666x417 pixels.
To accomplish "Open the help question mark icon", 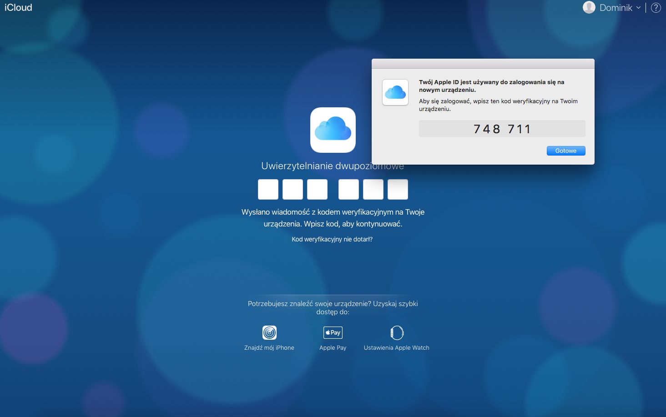I will click(x=656, y=8).
